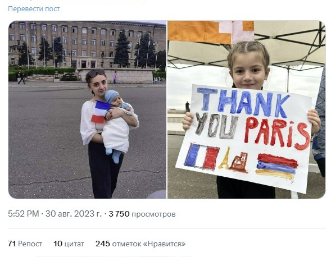
Task: Open the 3 750 просмотров view count
Action: pos(142,214)
